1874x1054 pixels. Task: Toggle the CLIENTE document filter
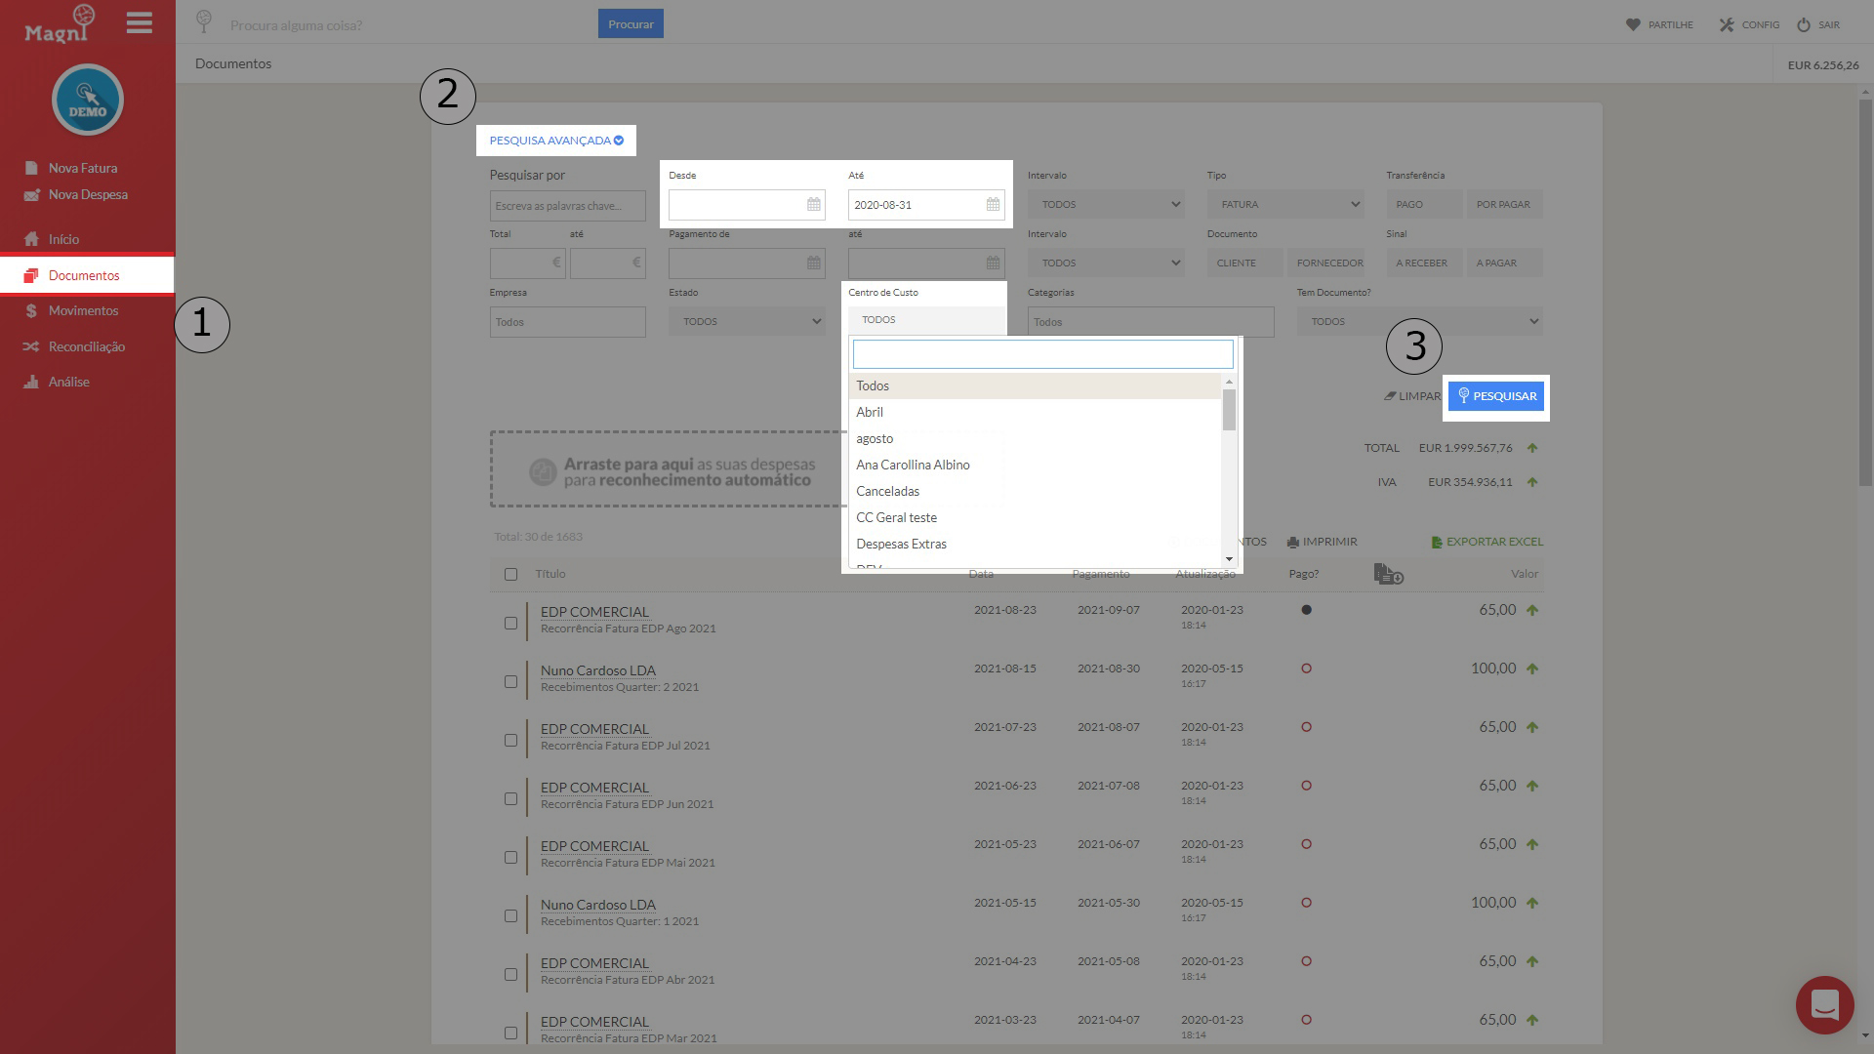tap(1244, 263)
